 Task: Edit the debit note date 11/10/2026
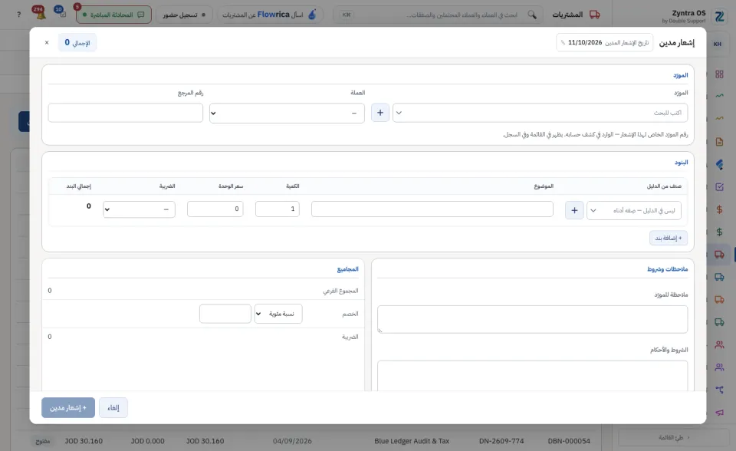coord(605,43)
